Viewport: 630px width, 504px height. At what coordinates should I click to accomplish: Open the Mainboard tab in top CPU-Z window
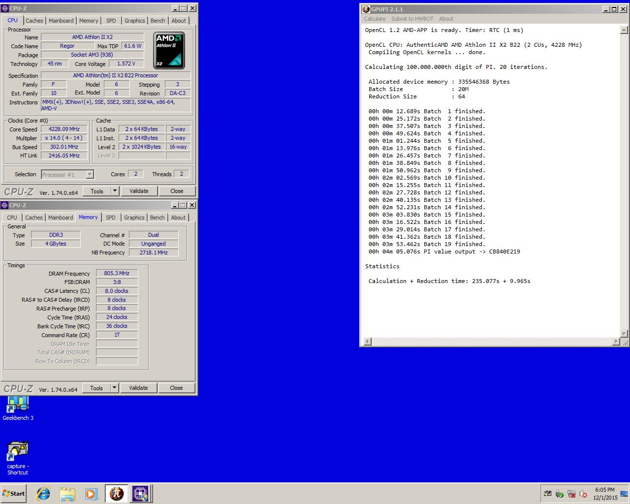(x=61, y=21)
